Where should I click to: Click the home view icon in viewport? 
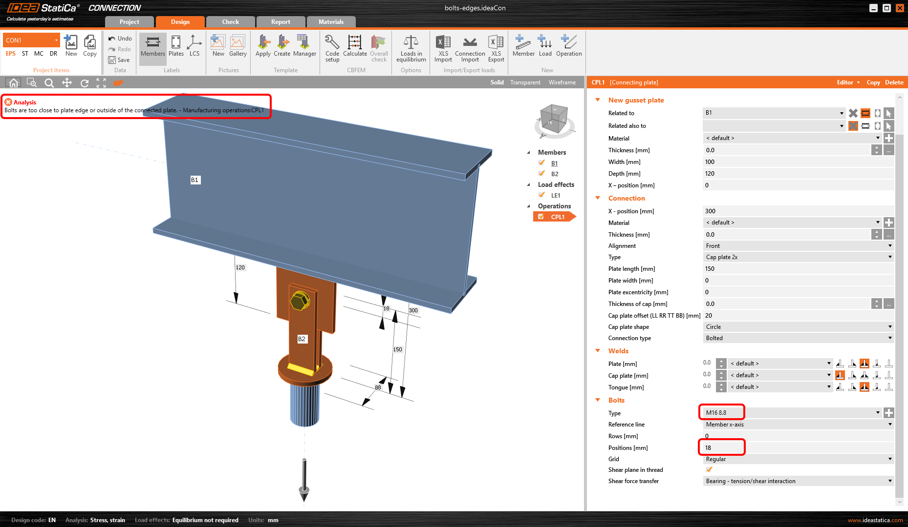click(14, 83)
